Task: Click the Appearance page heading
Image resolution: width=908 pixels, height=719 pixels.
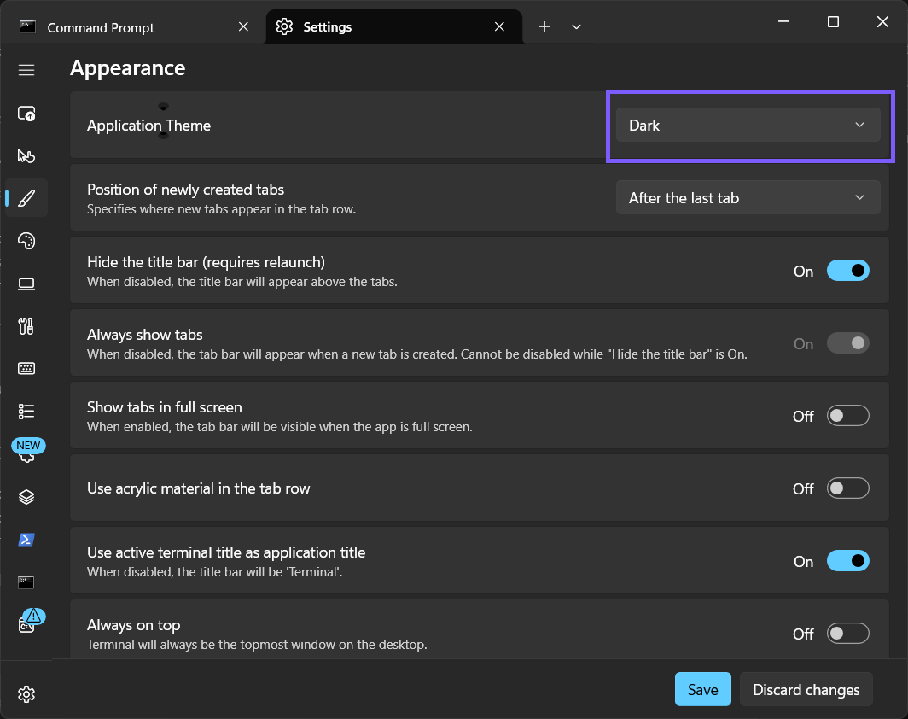Action: click(127, 68)
